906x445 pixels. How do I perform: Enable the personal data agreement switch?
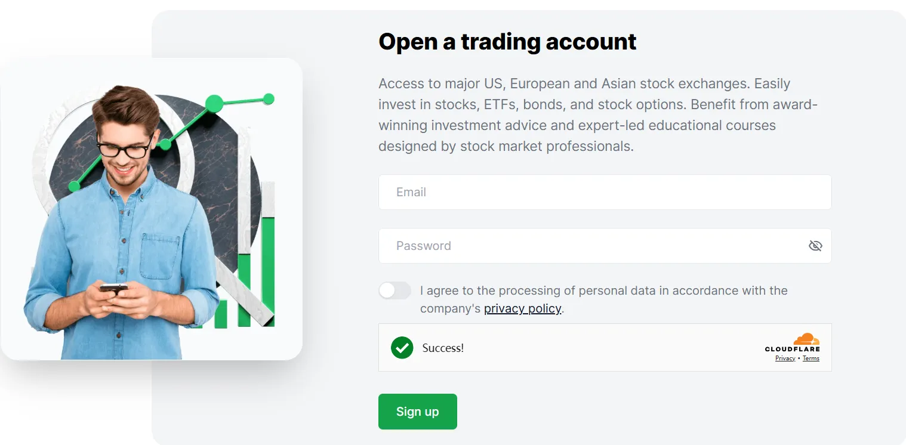pyautogui.click(x=395, y=291)
